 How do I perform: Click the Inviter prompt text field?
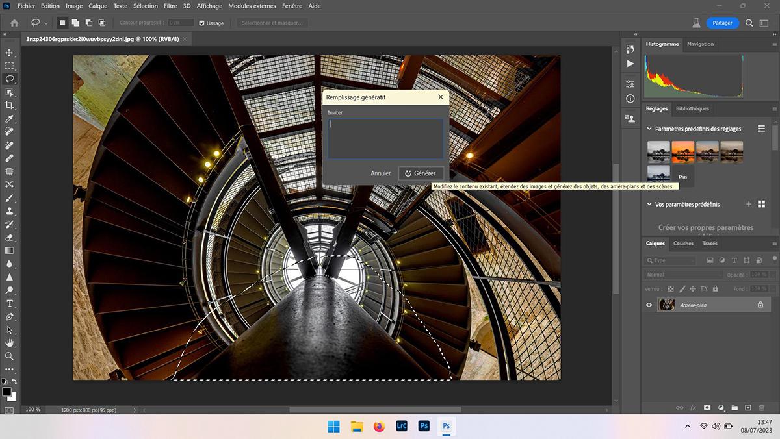(385, 138)
